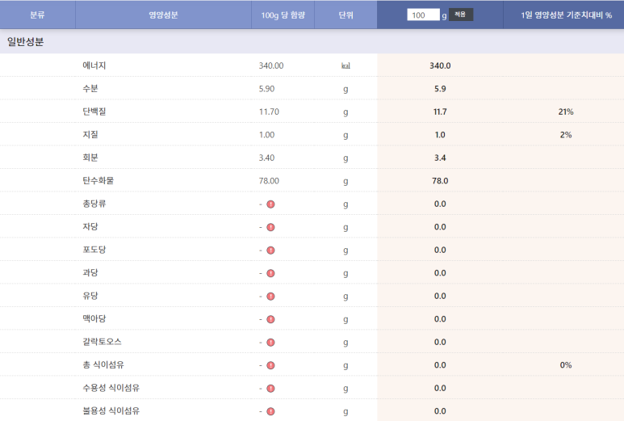Screen dimensions: 624x421
Task: Click the warning icon in the 자당 row
Action: [x=270, y=227]
